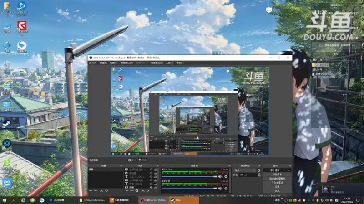Open Administrator folder desktop icon
Screen dimensions: 364x204
coord(7,9)
